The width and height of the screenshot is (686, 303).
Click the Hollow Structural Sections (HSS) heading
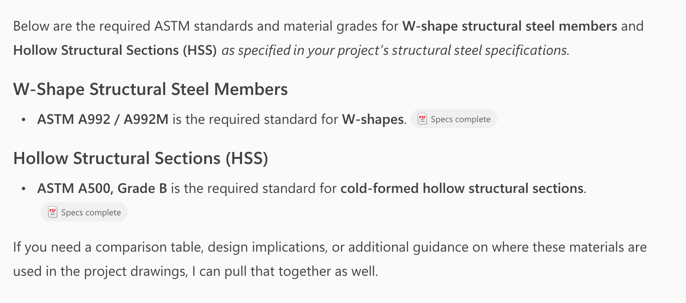[141, 158]
